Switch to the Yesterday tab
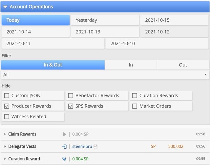Screen dimensions: 210x165 (x=105, y=20)
